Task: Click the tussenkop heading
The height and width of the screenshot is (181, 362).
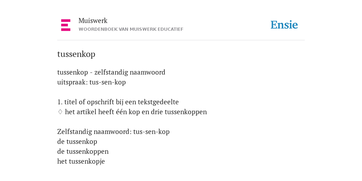Action: [x=76, y=54]
